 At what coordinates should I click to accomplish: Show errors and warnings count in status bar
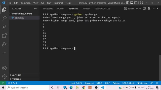click(12, 83)
